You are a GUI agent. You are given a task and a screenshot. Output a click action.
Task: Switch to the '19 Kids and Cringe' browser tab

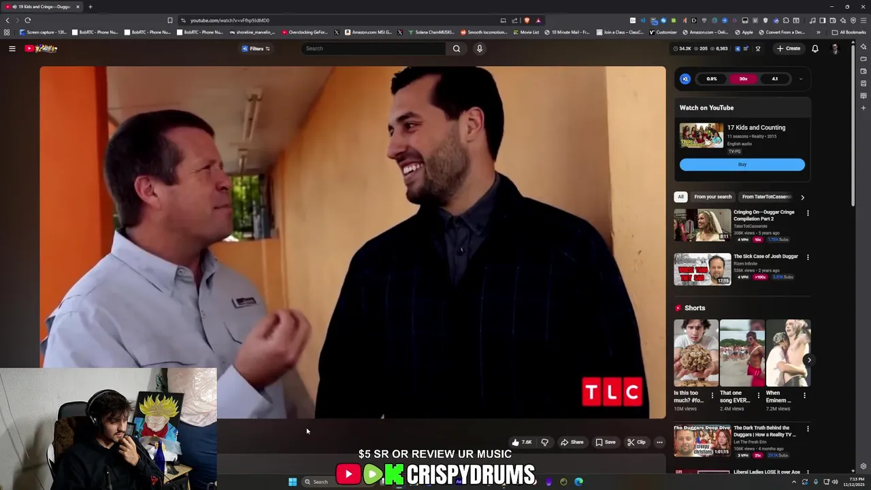coord(42,7)
